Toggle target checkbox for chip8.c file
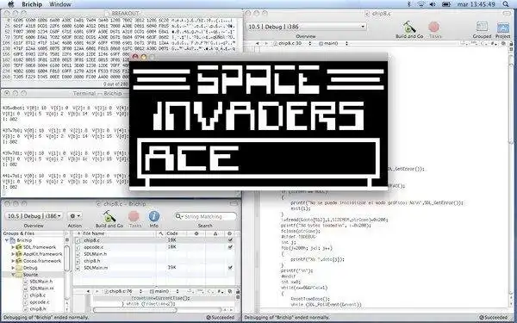The image size is (517, 323). click(x=230, y=240)
